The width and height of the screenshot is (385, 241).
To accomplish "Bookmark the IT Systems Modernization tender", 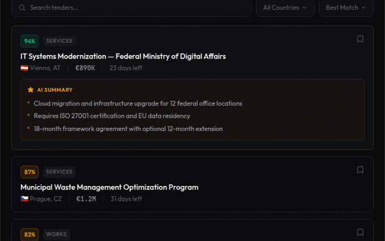I will 360,39.
